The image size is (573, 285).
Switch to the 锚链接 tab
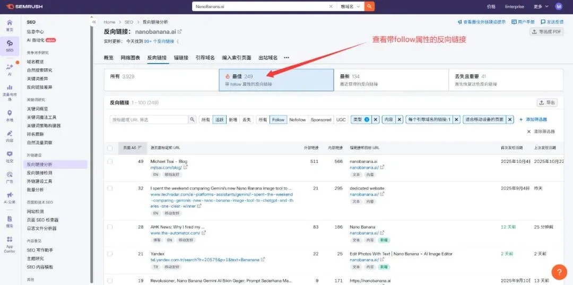tap(181, 58)
